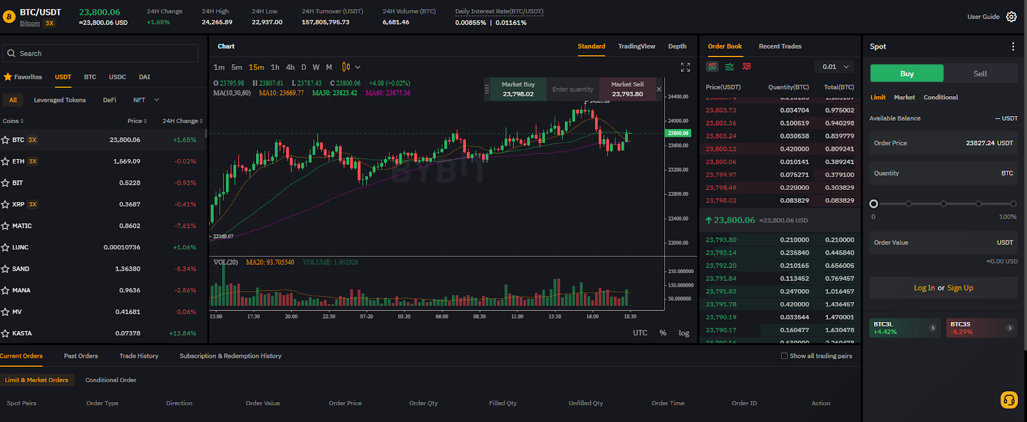Select Leveraged Tokens filter
Screen dimensions: 1027x422
[60, 100]
